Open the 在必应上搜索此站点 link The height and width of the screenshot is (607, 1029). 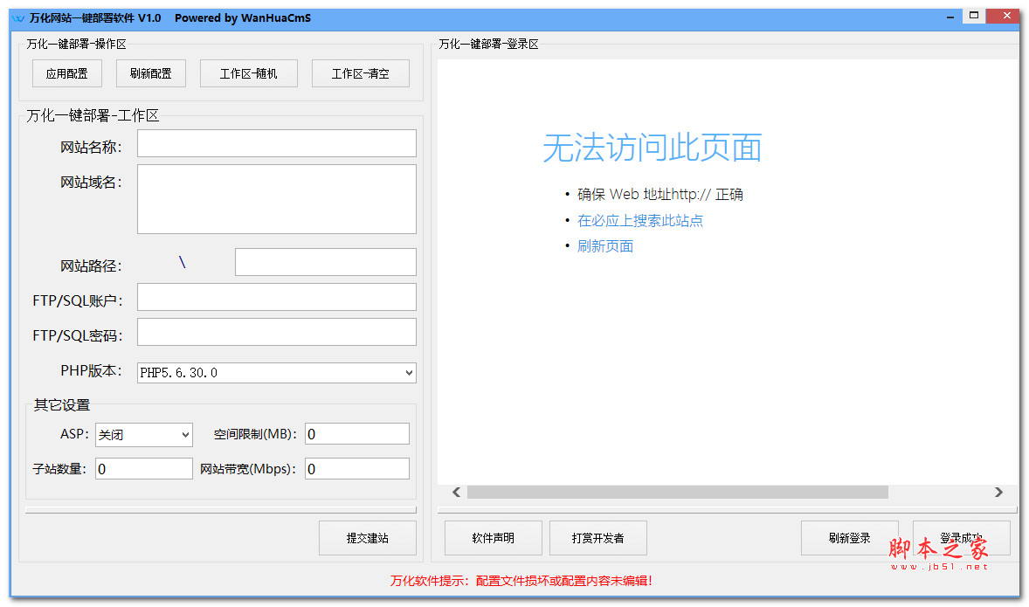click(x=640, y=220)
